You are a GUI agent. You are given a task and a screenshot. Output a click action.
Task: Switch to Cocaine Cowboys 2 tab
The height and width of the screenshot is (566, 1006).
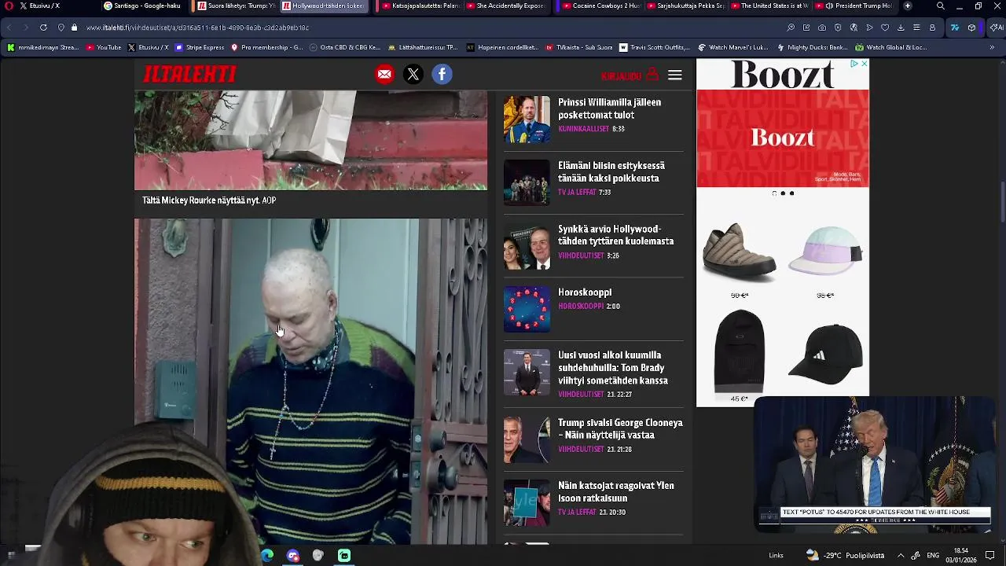coord(602,6)
